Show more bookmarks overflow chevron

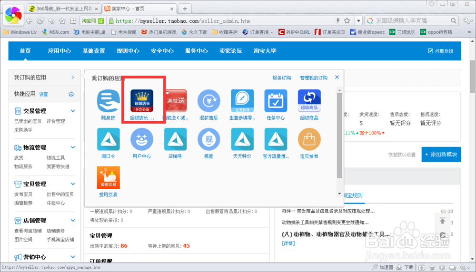click(469, 32)
